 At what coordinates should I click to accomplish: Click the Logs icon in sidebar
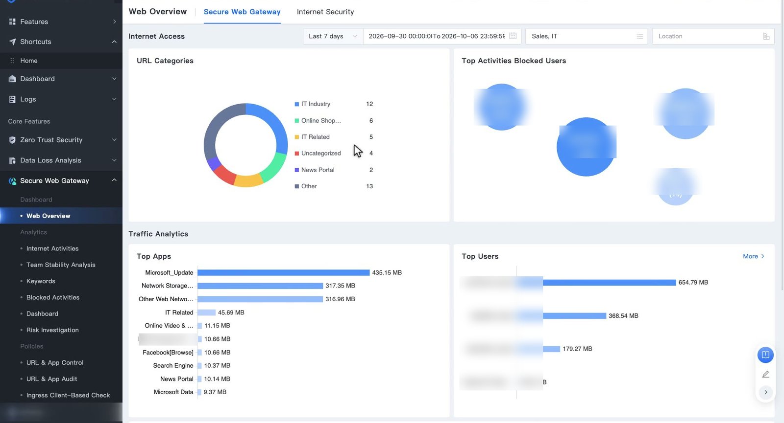12,99
